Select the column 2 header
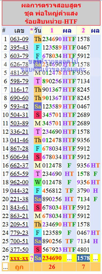 pyautogui.click(x=83, y=31)
